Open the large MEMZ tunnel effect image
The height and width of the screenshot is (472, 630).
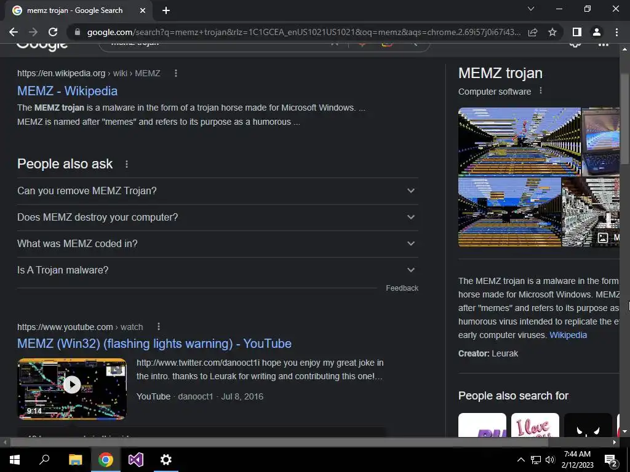(x=519, y=142)
